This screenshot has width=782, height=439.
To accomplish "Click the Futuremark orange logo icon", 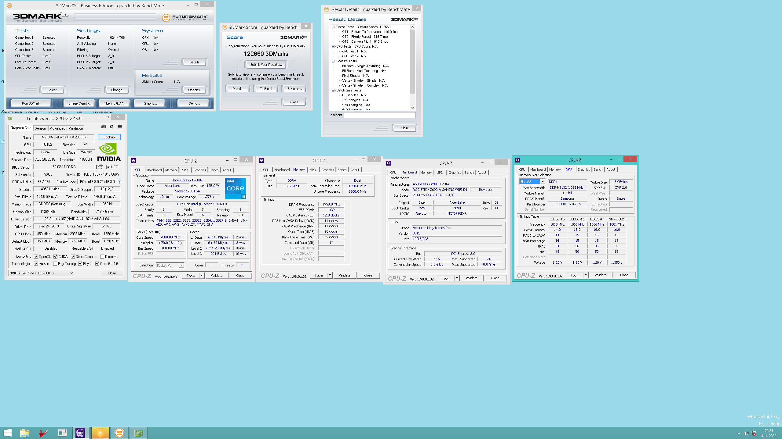I will point(166,18).
